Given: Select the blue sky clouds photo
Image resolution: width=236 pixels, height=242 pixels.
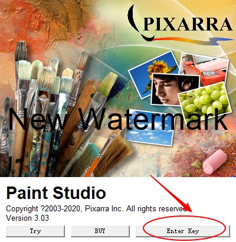Looking at the screenshot, I should [x=150, y=129].
